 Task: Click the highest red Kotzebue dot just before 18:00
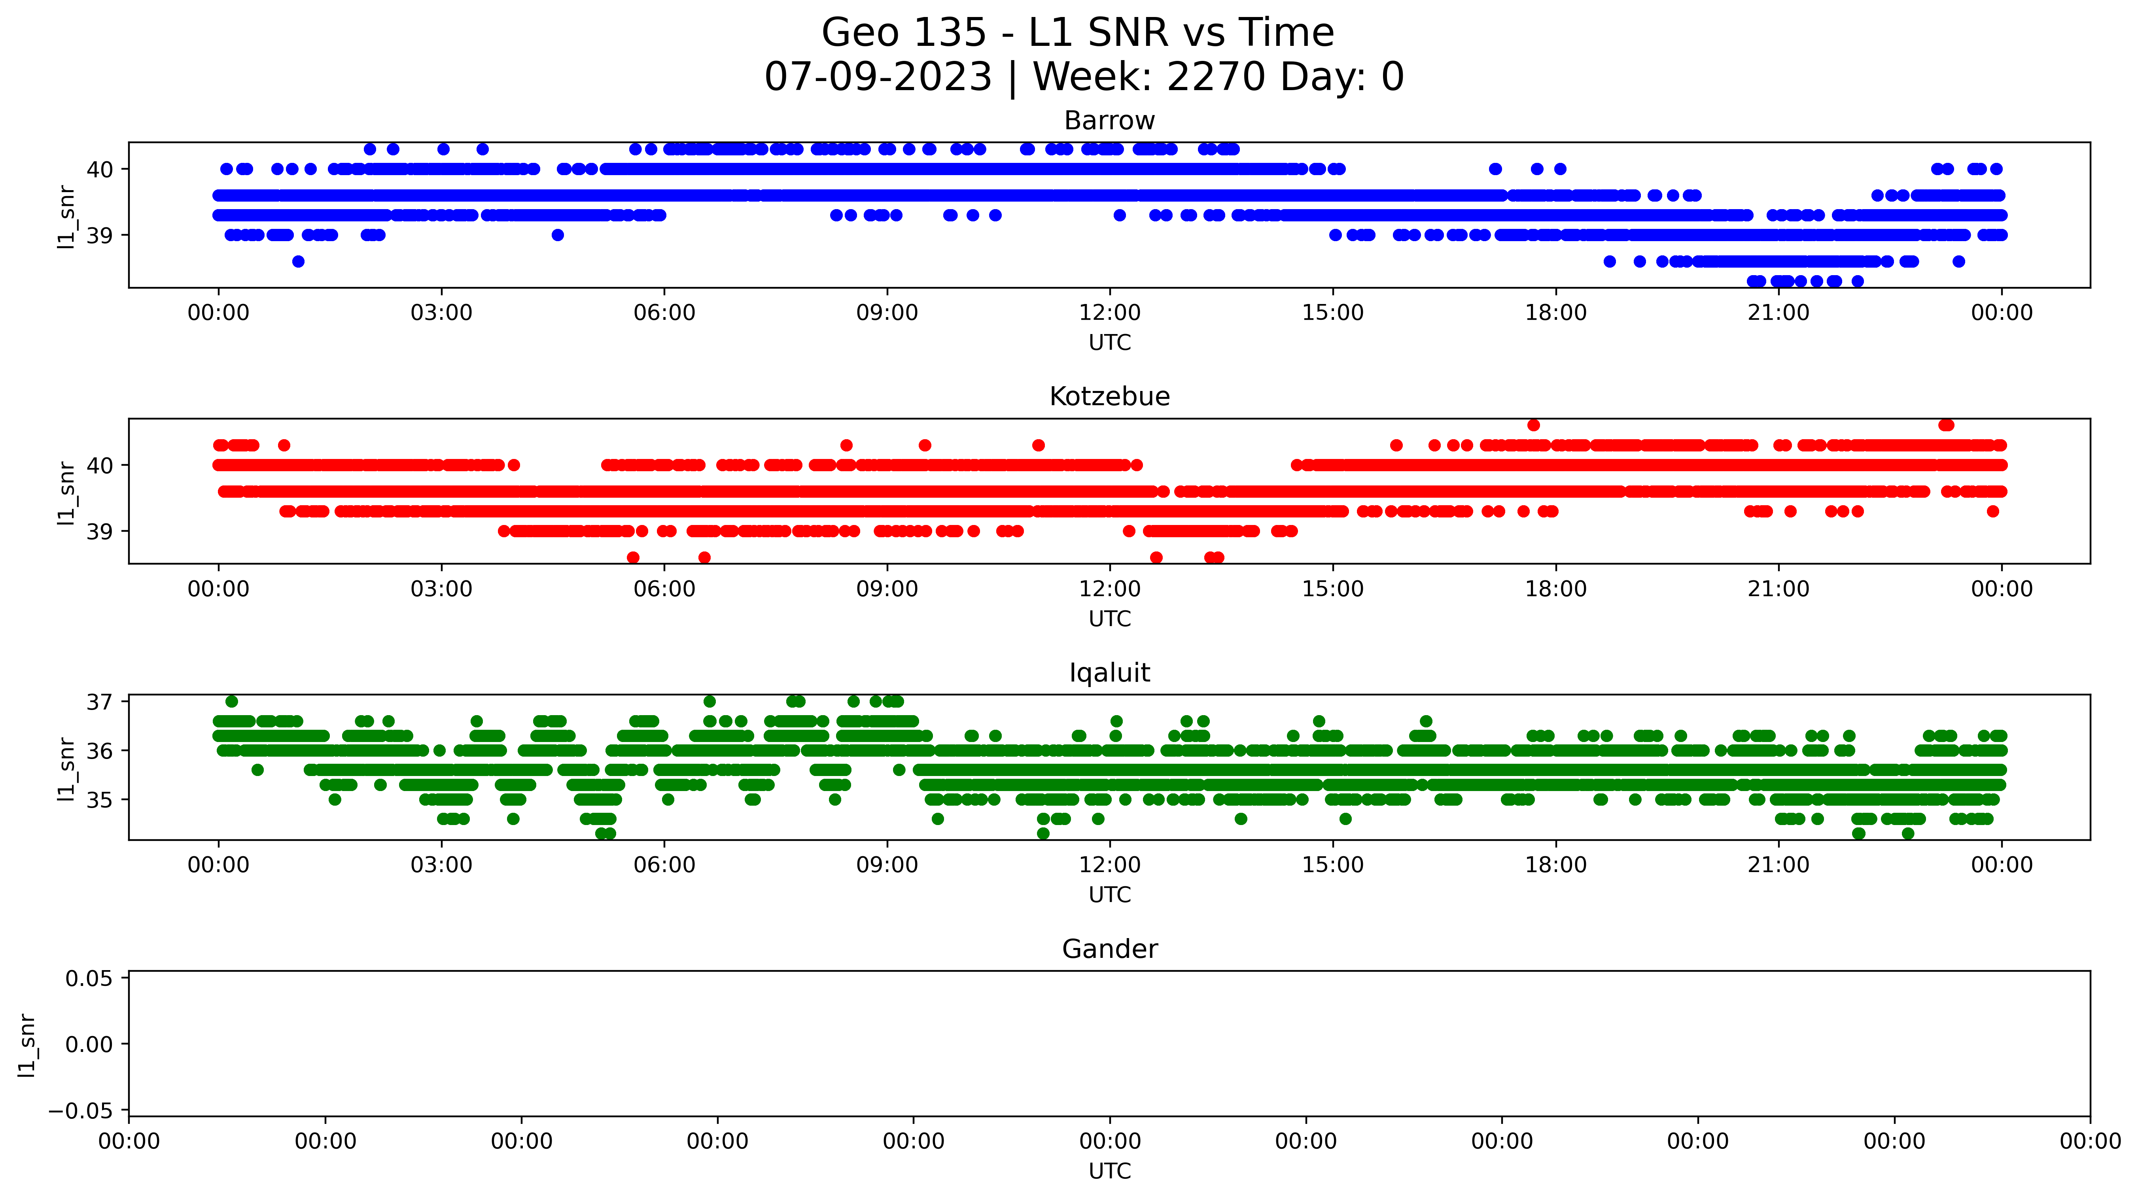pyautogui.click(x=1534, y=426)
